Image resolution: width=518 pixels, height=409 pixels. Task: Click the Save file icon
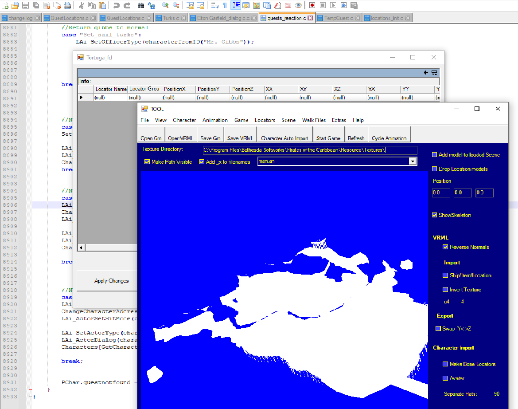(26, 5)
